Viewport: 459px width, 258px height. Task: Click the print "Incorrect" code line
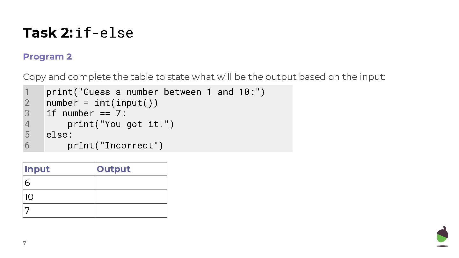pos(115,146)
